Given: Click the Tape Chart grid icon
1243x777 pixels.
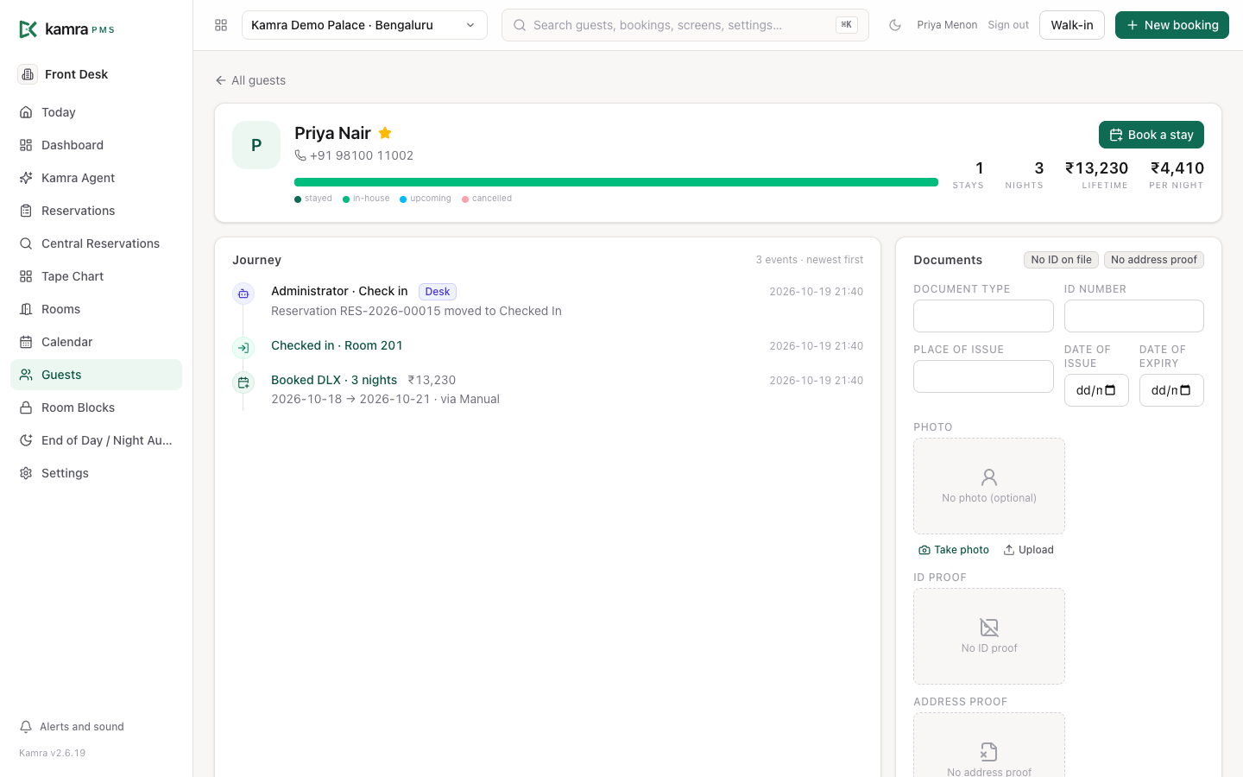Looking at the screenshot, I should (26, 276).
